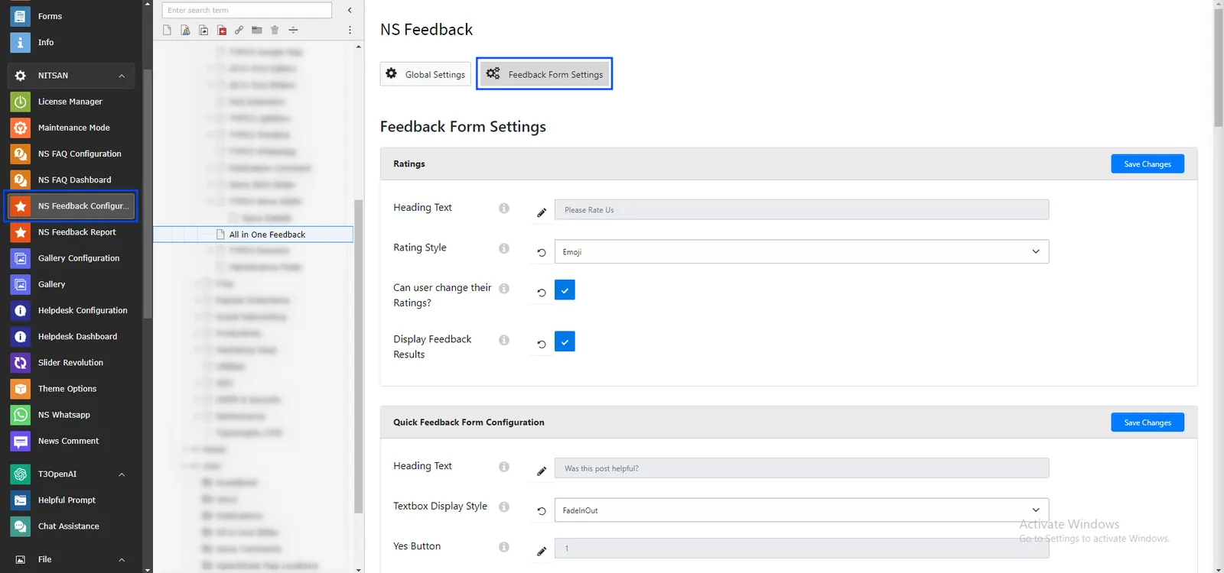Edit the Quick Feedback Heading Text pencil
The width and height of the screenshot is (1224, 573).
[x=542, y=471]
